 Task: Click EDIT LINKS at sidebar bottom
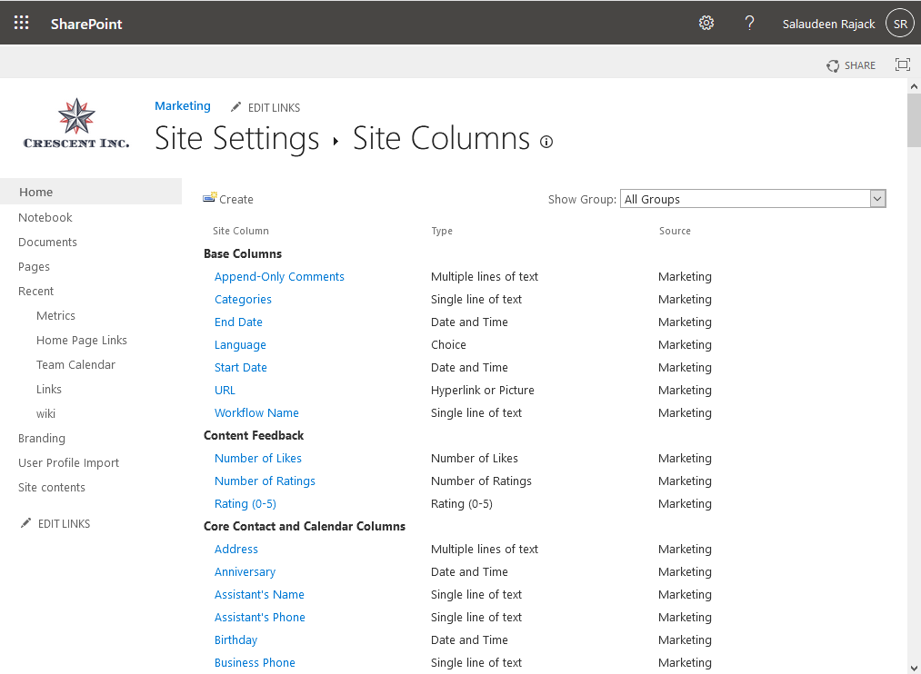pyautogui.click(x=65, y=522)
